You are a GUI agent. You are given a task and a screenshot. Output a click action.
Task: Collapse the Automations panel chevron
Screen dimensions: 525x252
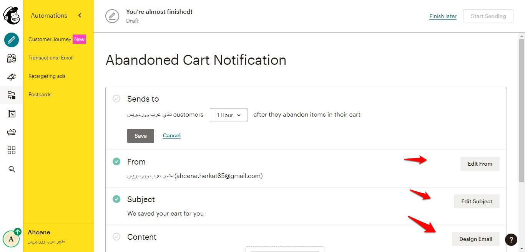pos(80,15)
